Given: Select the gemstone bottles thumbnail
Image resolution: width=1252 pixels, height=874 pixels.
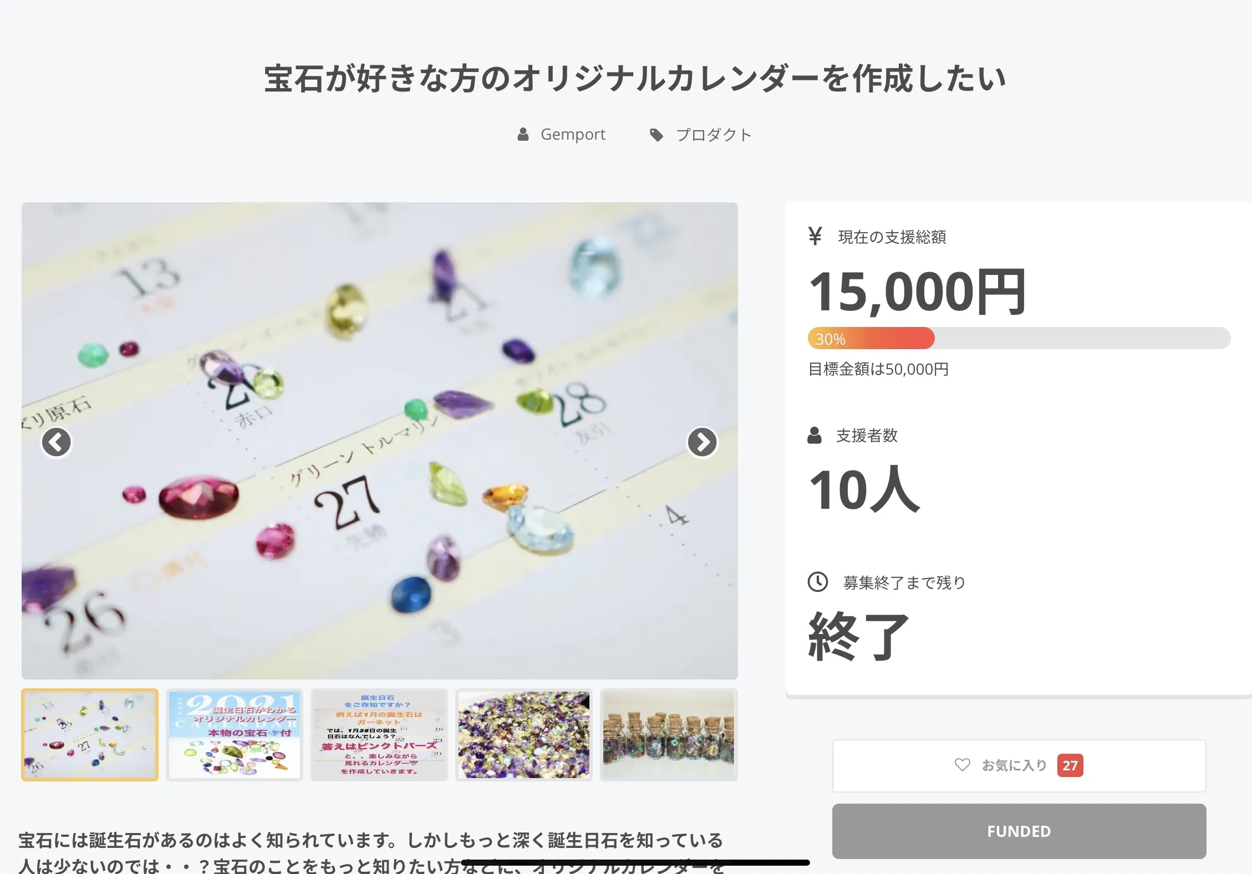Looking at the screenshot, I should tap(669, 735).
